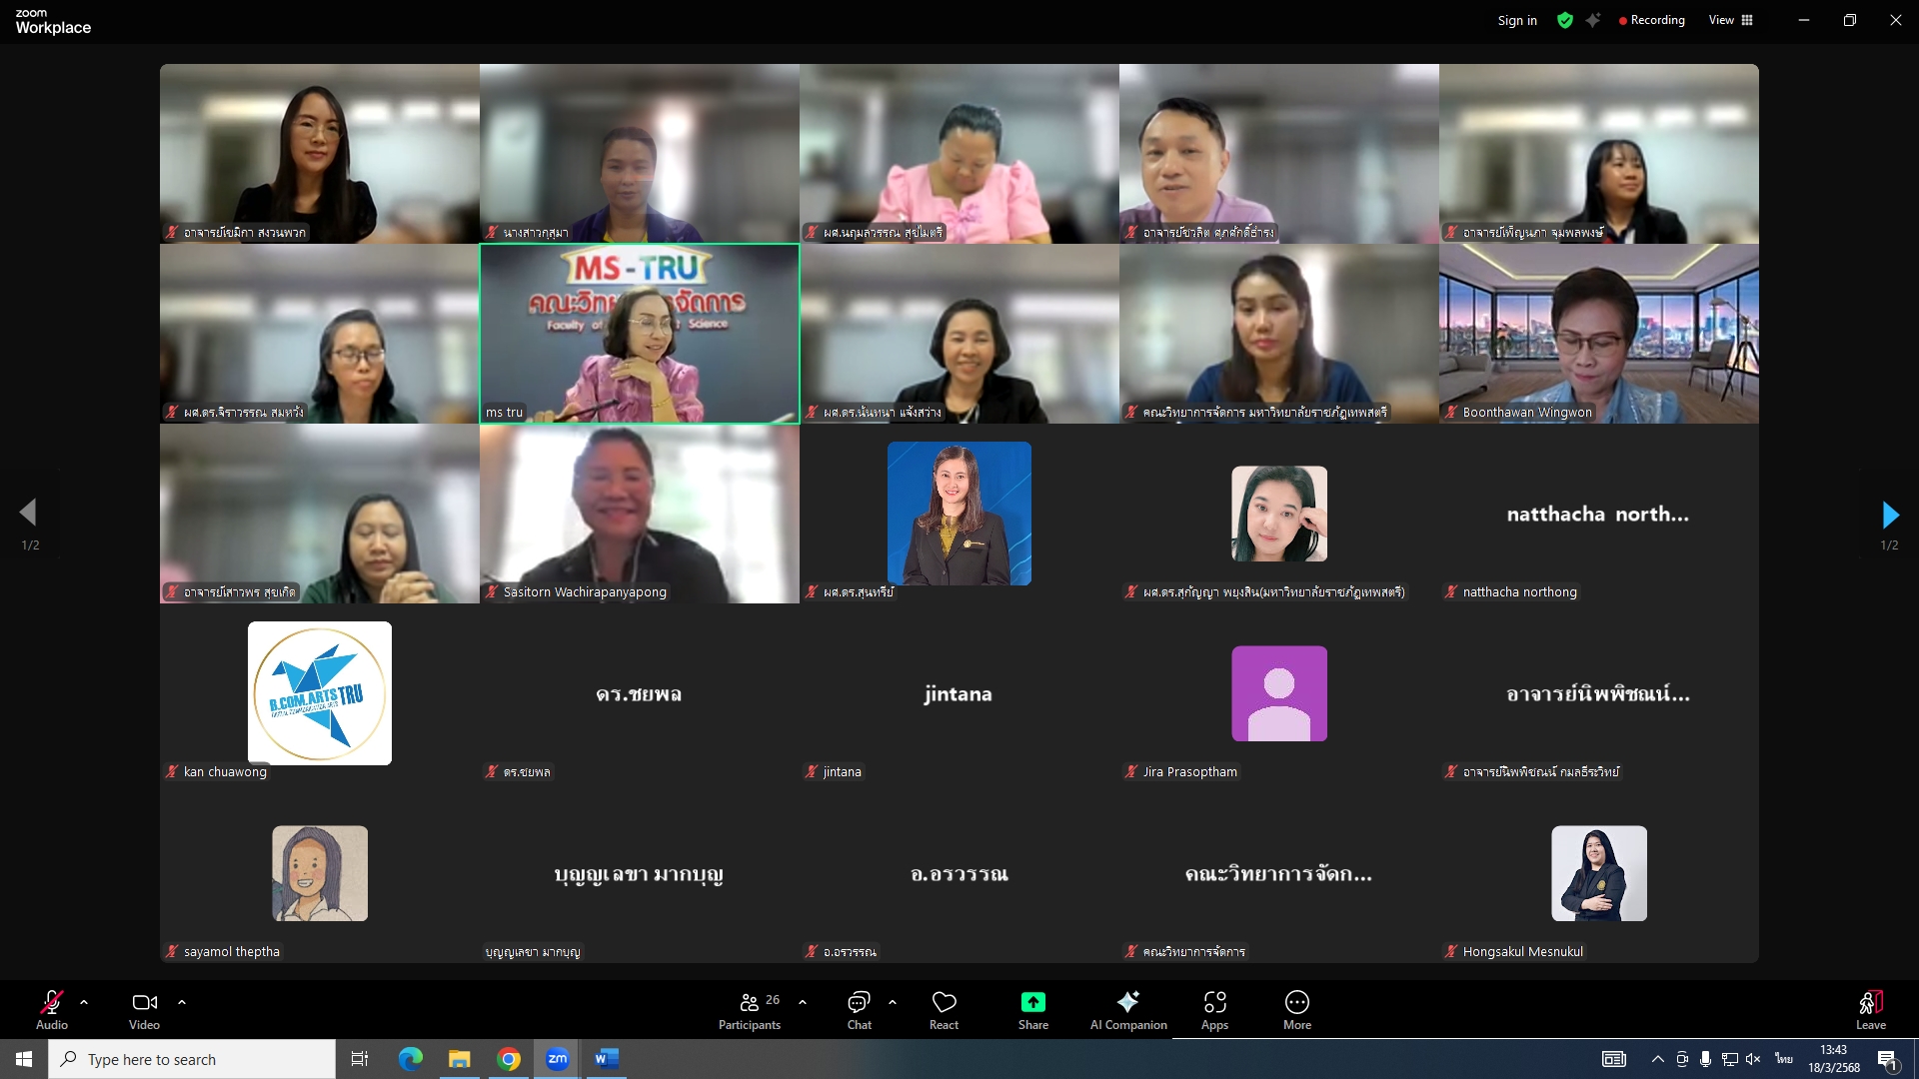Click the Sign in link
Viewport: 1919px width, 1079px height.
(1516, 20)
